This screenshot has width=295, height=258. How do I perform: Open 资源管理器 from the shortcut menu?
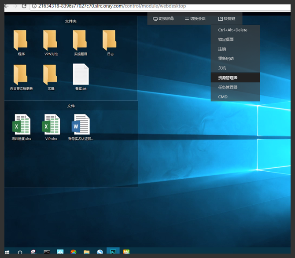pos(235,78)
